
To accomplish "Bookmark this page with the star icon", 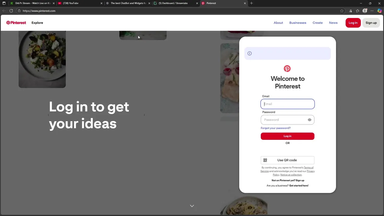I will pos(342,11).
